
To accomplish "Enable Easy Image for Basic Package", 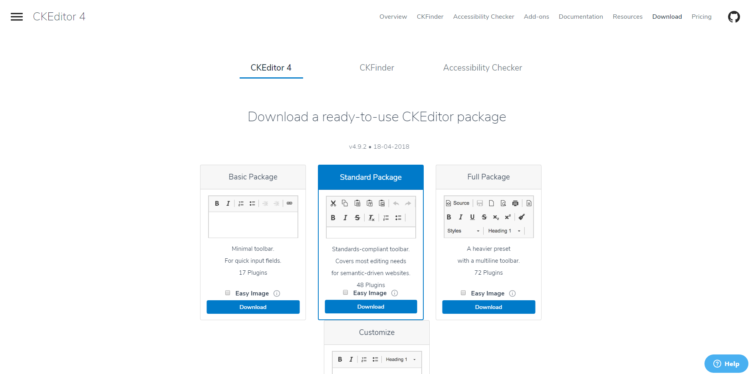I will [228, 293].
